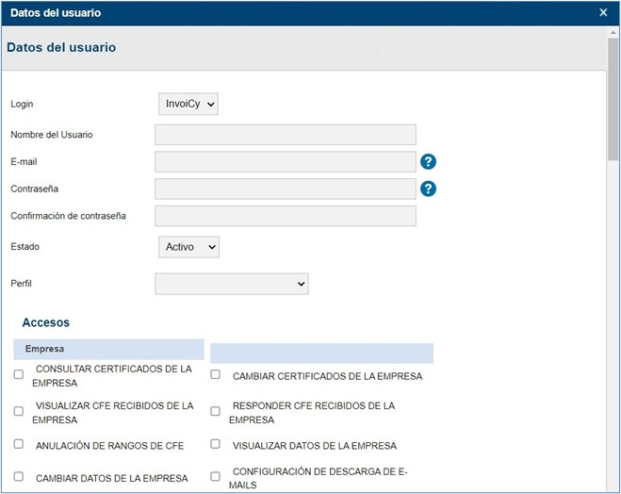This screenshot has height=494, width=621.
Task: Expand the Estado dropdown set to Activo
Action: [x=188, y=247]
